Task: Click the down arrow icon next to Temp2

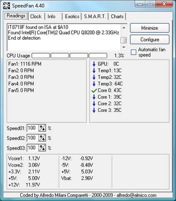Action: point(94,77)
